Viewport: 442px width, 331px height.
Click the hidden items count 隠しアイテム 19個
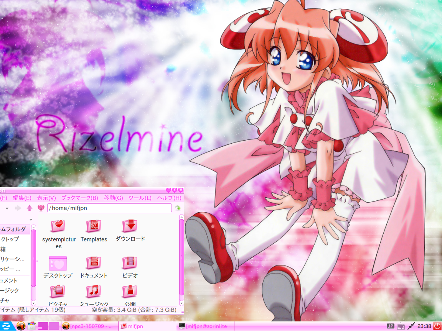pyautogui.click(x=41, y=310)
